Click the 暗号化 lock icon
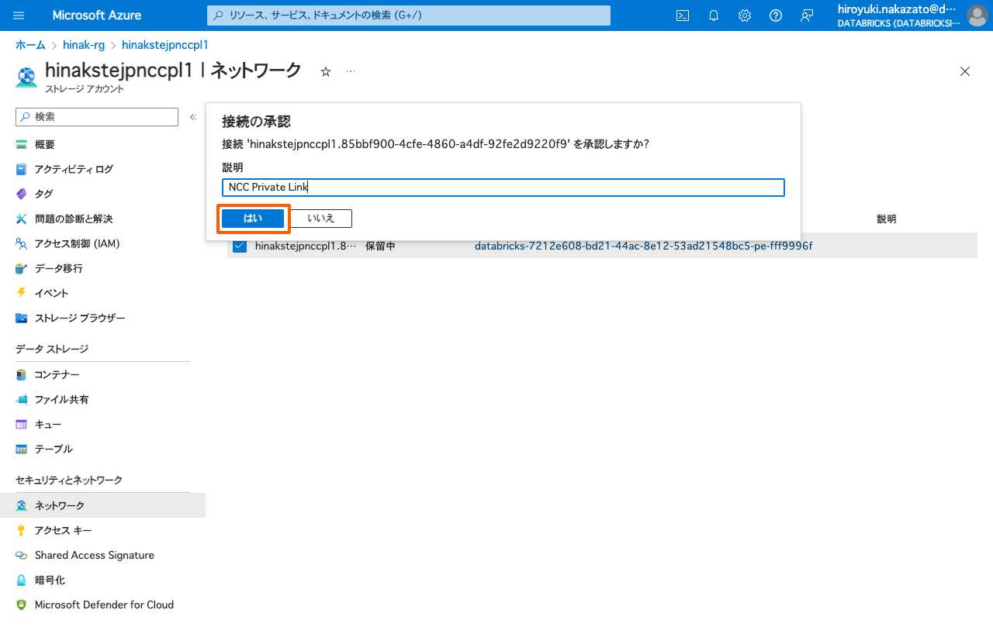The image size is (993, 627). point(22,580)
